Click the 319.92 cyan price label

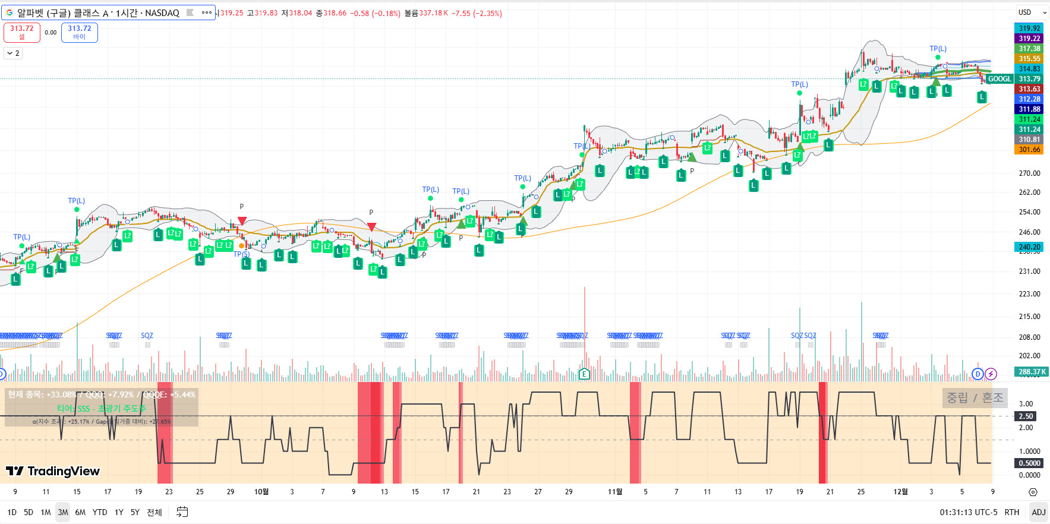pyautogui.click(x=1029, y=29)
